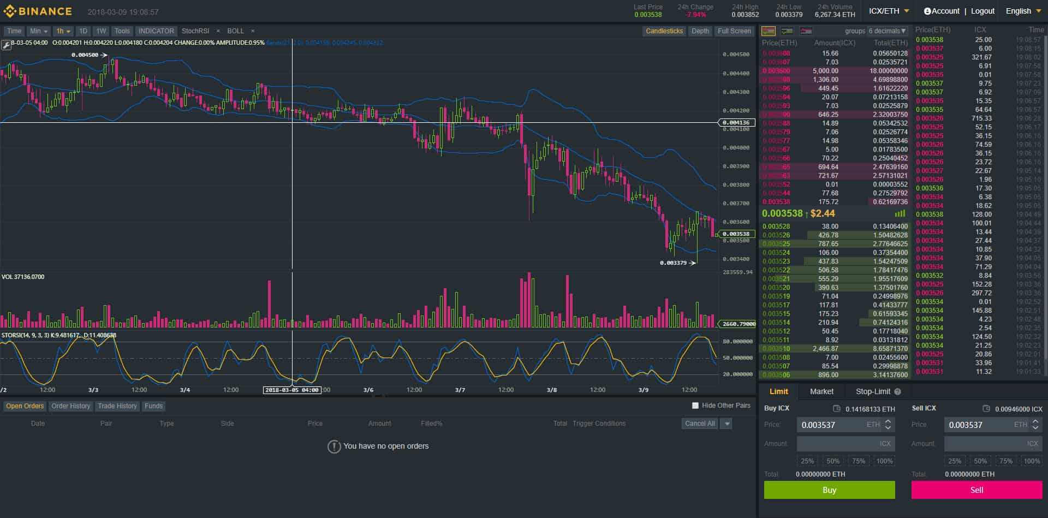1048x518 pixels.
Task: Switch to the Market order tab
Action: pos(821,391)
